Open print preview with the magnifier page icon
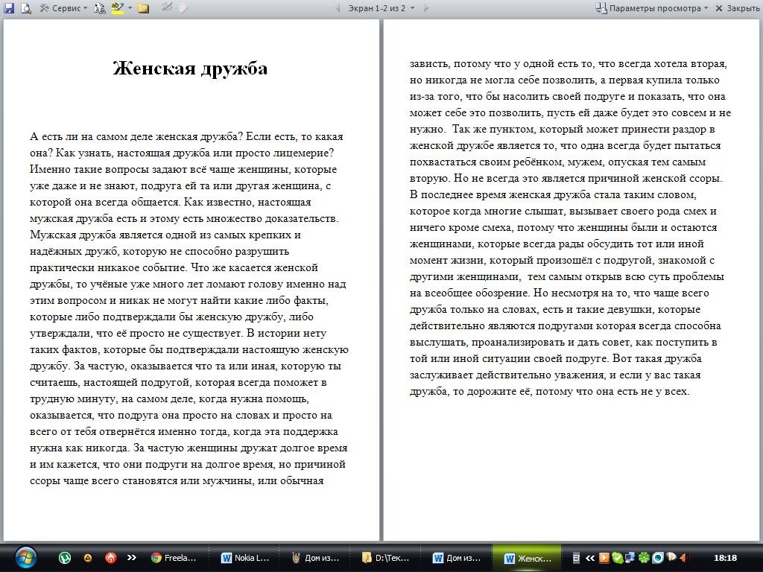 [x=26, y=7]
